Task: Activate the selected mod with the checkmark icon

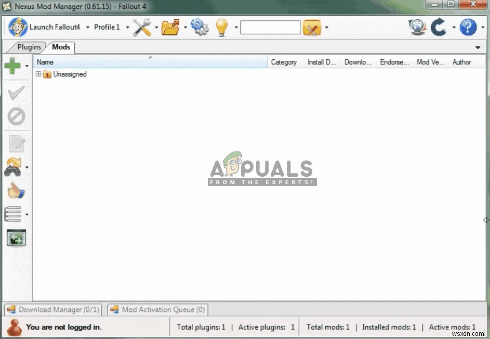Action: pyautogui.click(x=15, y=93)
